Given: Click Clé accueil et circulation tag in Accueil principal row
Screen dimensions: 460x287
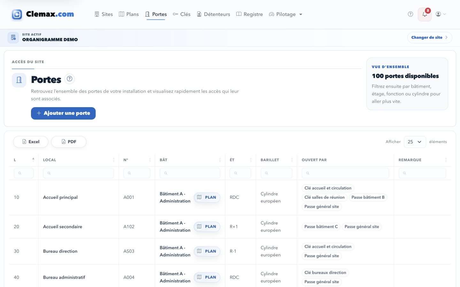Looking at the screenshot, I should [328, 188].
